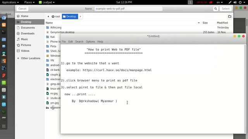Image resolution: width=248 pixels, height=139 pixels.
Task: Click the Desktop breadcrumb button
Action: coord(70,16)
